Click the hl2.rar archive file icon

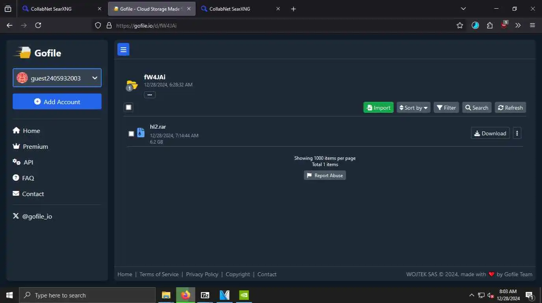coord(141,133)
